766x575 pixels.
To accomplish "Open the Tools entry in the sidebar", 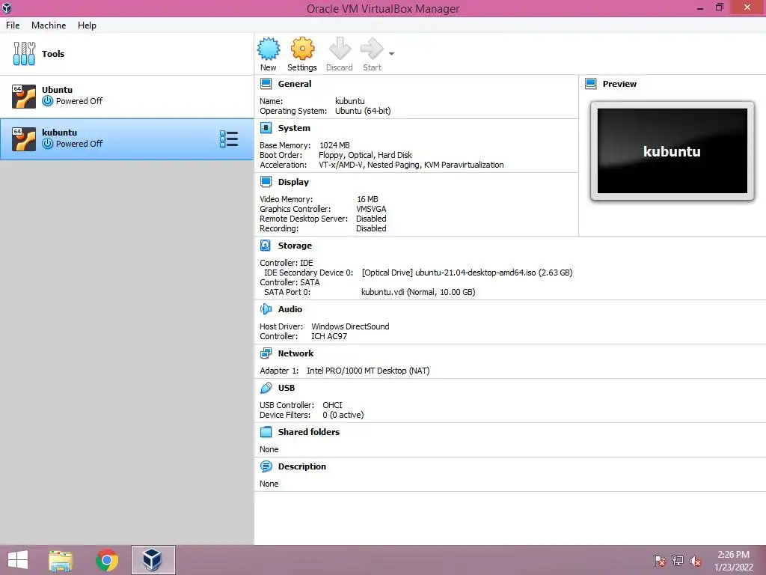I will [126, 54].
